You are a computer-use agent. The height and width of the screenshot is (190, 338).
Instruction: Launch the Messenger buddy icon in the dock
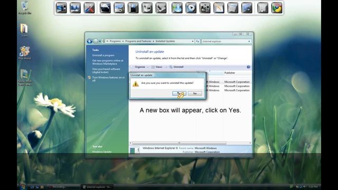pos(177,8)
